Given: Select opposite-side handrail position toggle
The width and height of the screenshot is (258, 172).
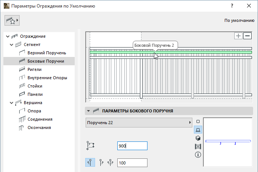Looking at the screenshot, I should coord(101,163).
